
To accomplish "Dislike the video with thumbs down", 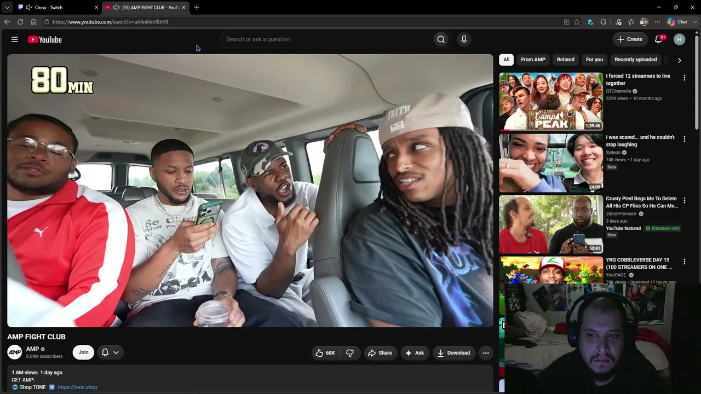I will (350, 353).
